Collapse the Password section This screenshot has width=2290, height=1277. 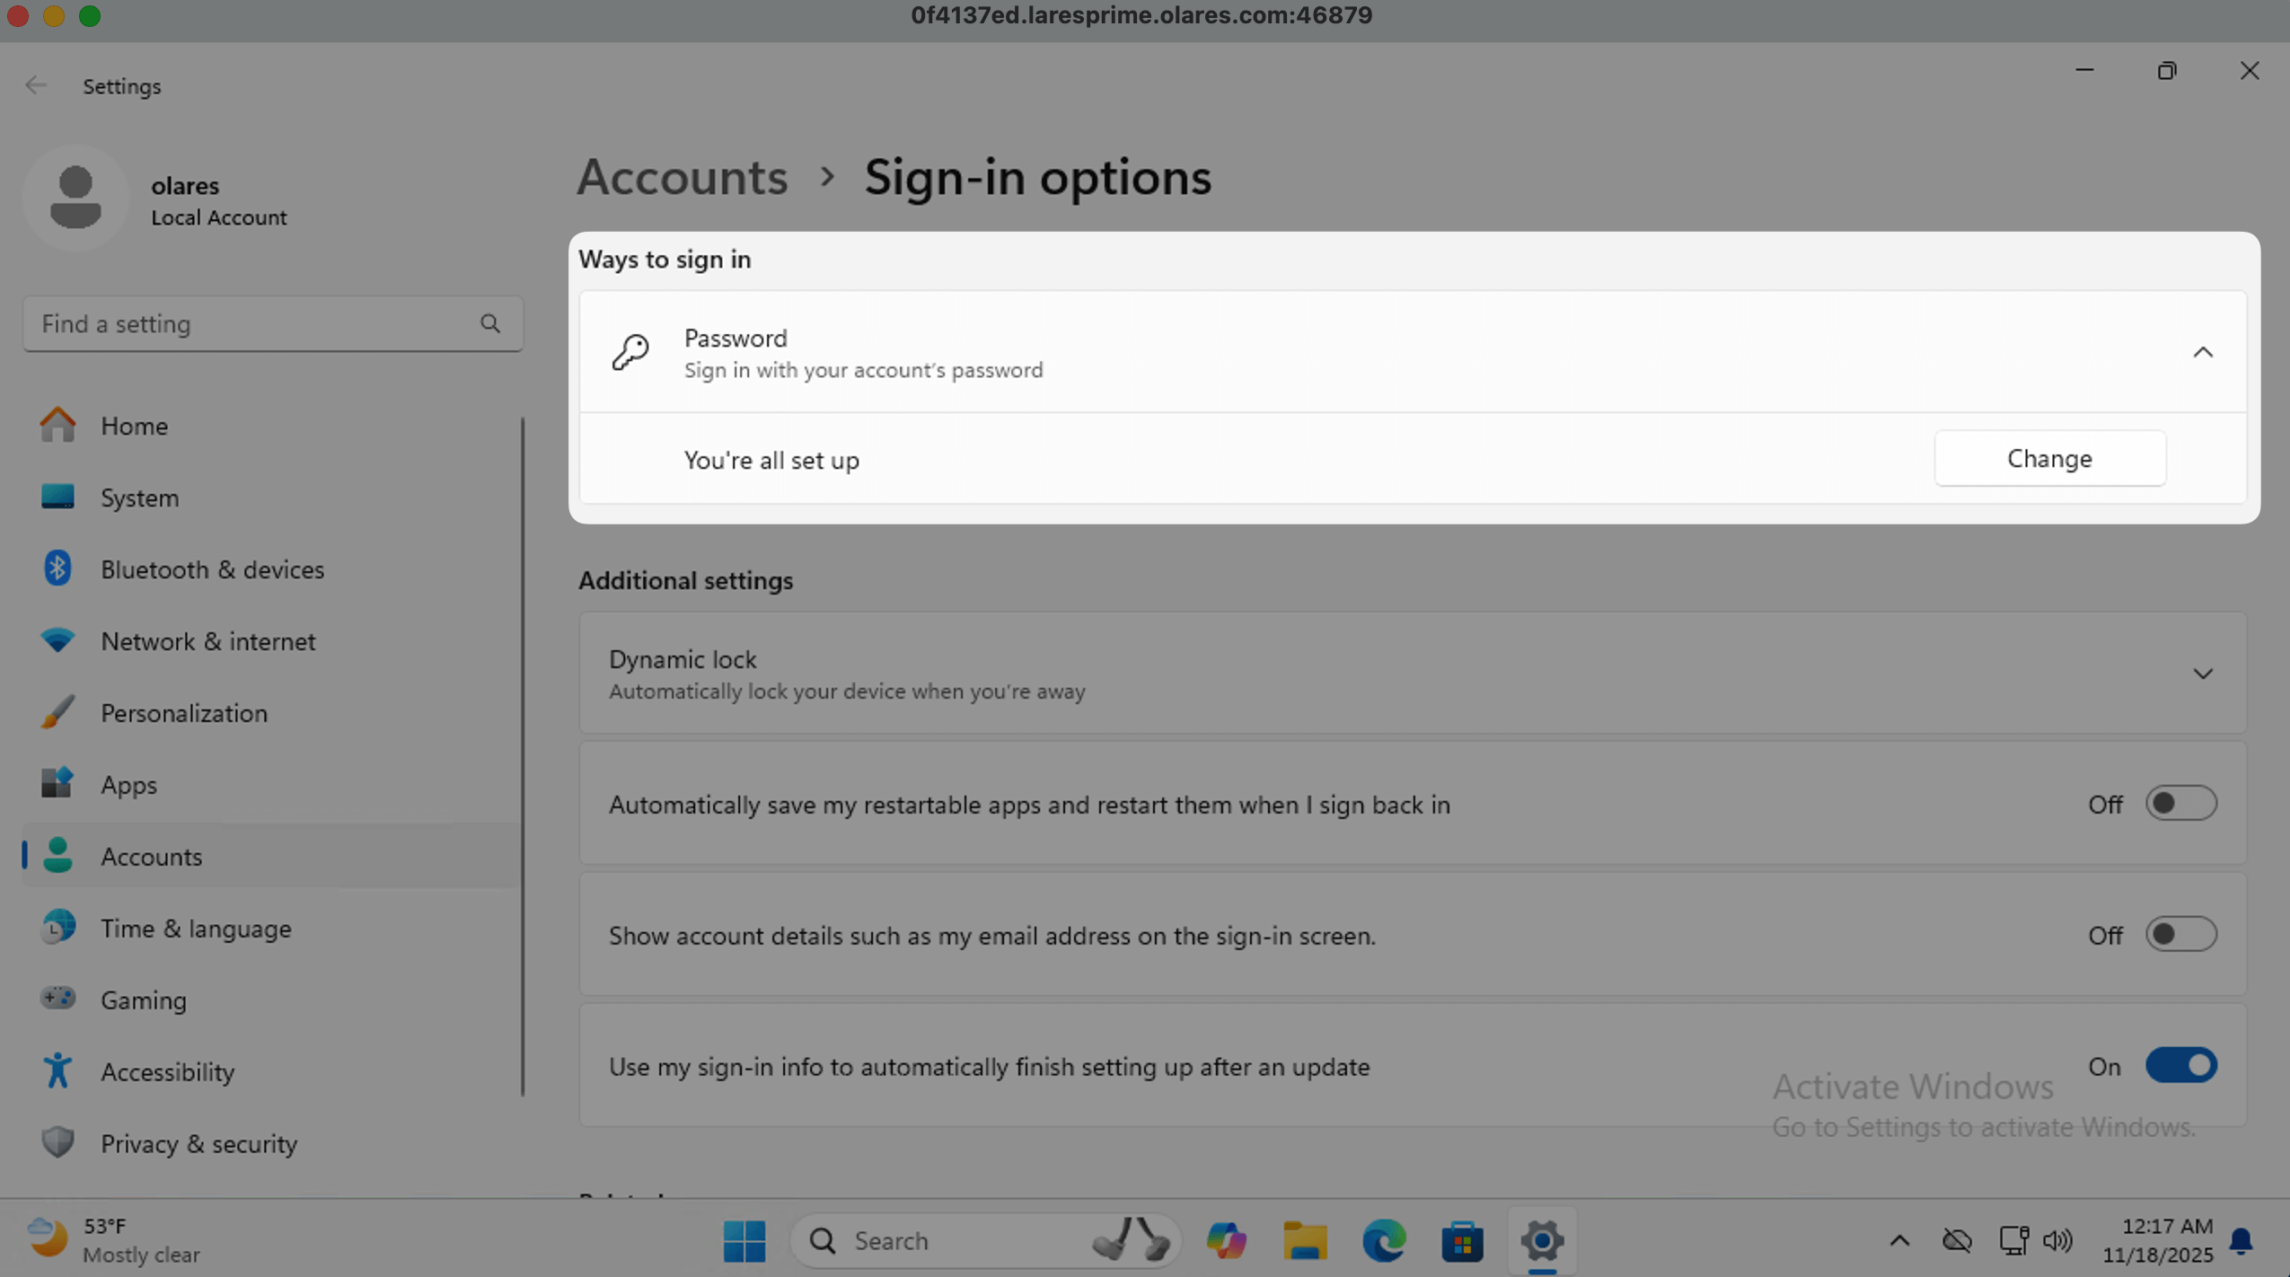click(x=2205, y=351)
